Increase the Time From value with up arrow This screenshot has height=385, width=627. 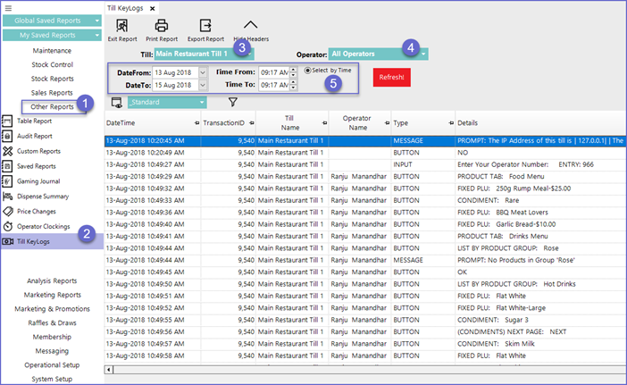click(x=294, y=69)
